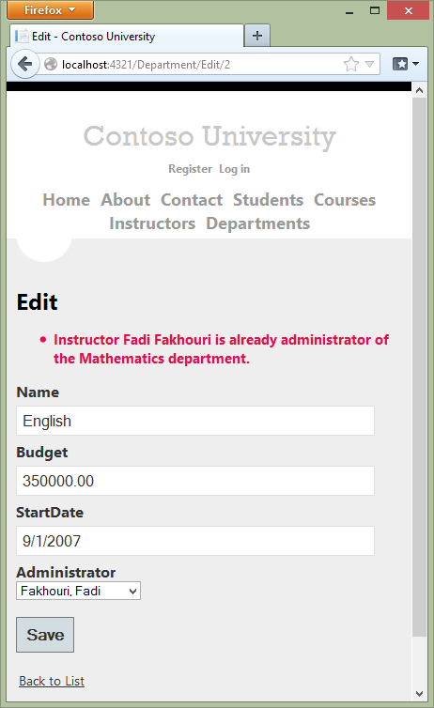This screenshot has height=708, width=434.
Task: Click the browser back arrow button
Action: (24, 64)
